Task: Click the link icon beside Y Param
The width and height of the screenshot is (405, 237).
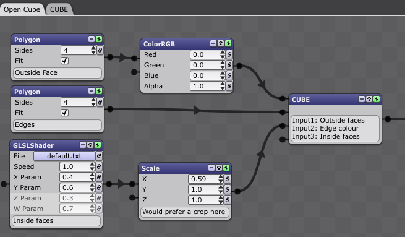Action: point(99,188)
